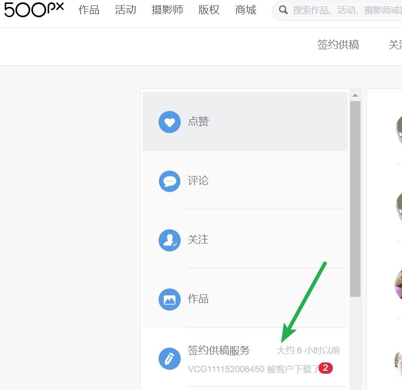Open the 版权 navigation item
This screenshot has height=390, width=402.
pos(209,10)
